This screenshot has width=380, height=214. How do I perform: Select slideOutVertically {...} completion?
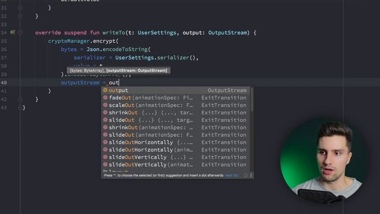click(x=176, y=157)
